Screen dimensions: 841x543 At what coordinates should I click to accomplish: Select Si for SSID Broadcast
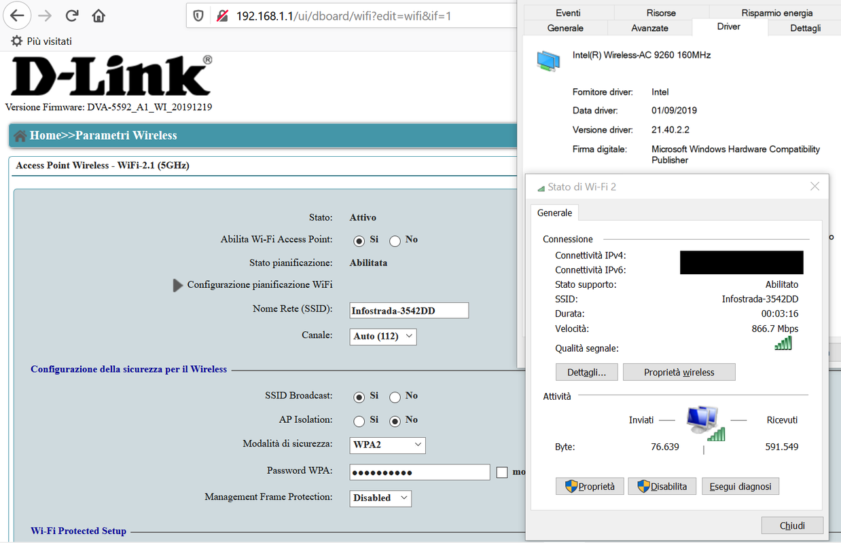(359, 397)
